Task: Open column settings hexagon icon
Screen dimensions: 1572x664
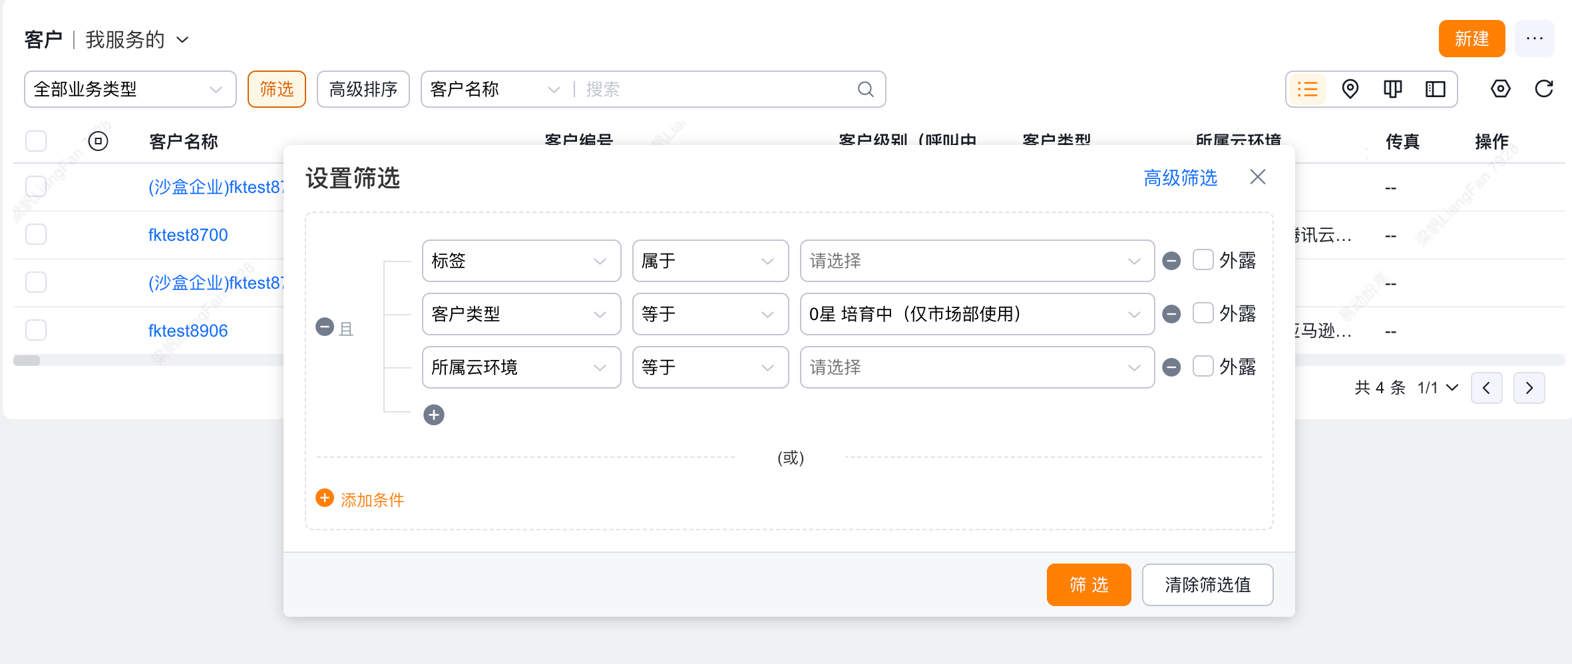Action: click(x=1500, y=89)
